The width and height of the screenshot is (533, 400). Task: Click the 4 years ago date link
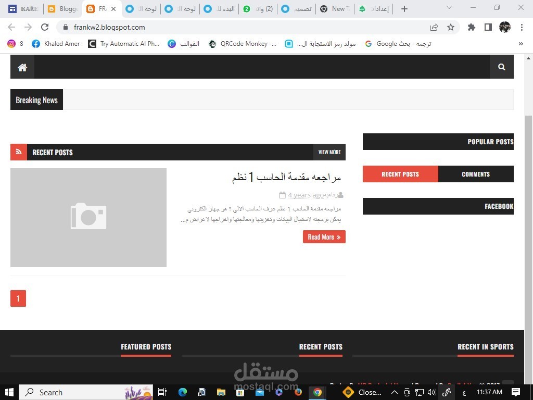(x=306, y=195)
